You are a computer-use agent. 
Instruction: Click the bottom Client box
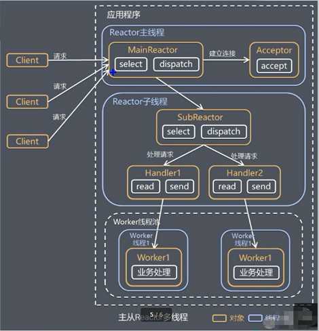point(27,141)
